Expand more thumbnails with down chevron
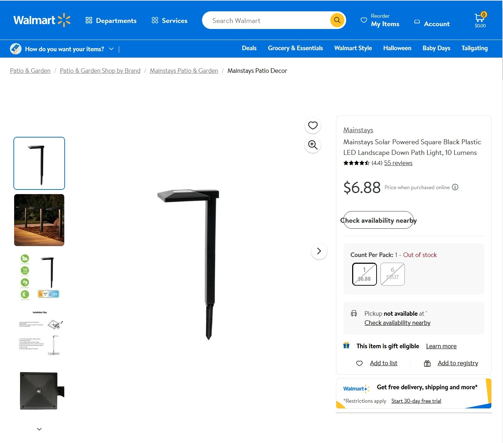 (39, 429)
